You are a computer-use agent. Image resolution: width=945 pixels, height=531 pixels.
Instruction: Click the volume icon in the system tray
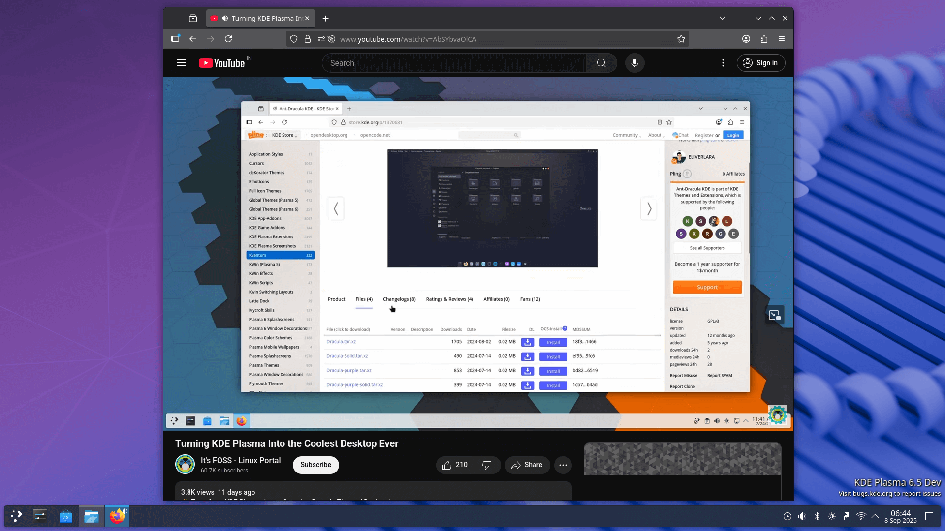[802, 516]
